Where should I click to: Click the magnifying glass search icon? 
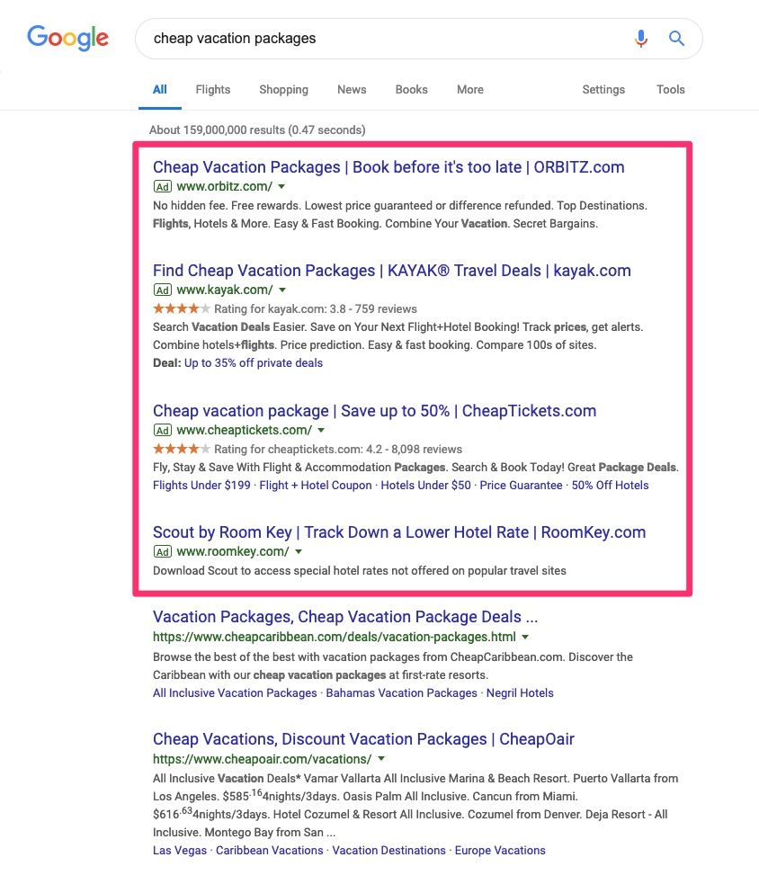click(676, 39)
